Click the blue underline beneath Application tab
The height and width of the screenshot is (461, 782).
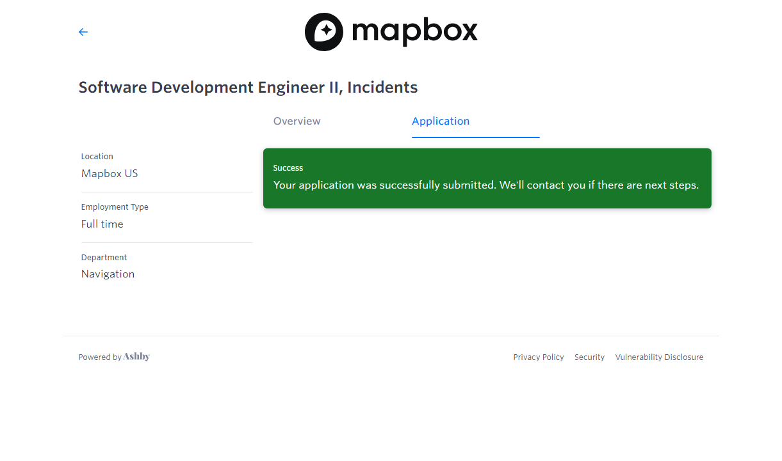(475, 137)
